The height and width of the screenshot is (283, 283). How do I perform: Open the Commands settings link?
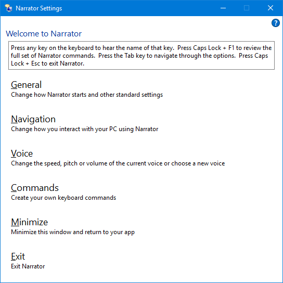click(35, 188)
